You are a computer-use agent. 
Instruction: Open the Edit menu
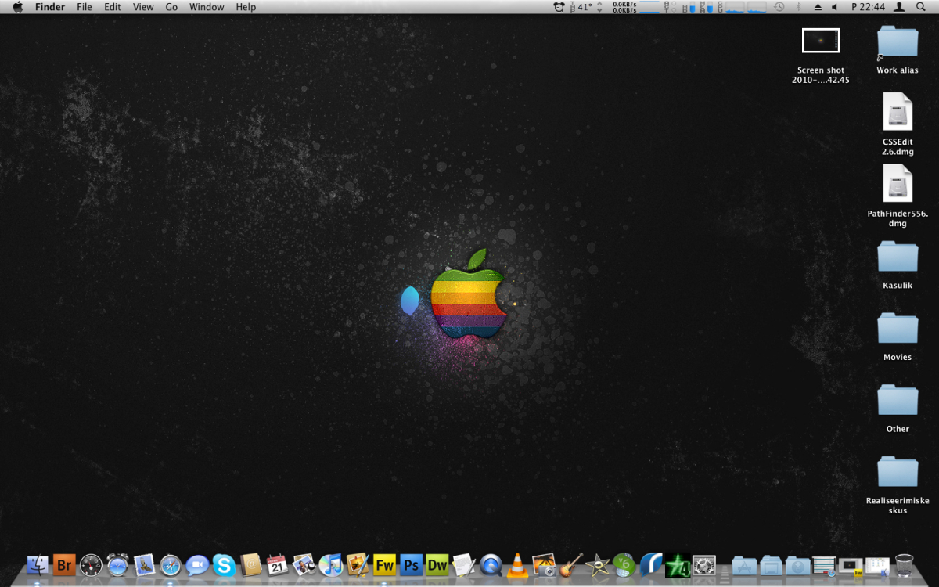tap(113, 7)
